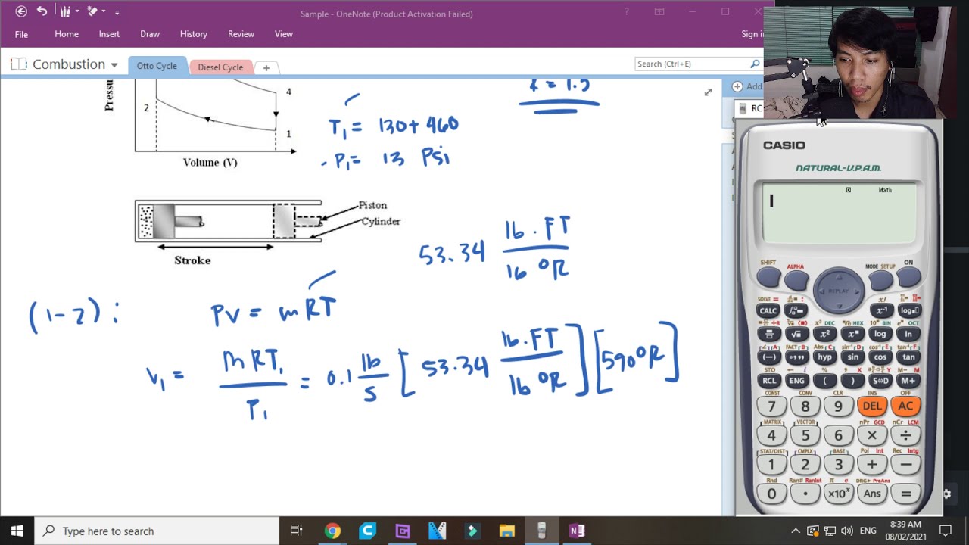Open the pen set dropdown arrow

[x=77, y=11]
